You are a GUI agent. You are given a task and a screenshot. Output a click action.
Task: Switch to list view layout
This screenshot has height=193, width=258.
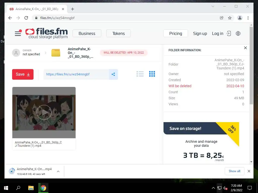140,74
